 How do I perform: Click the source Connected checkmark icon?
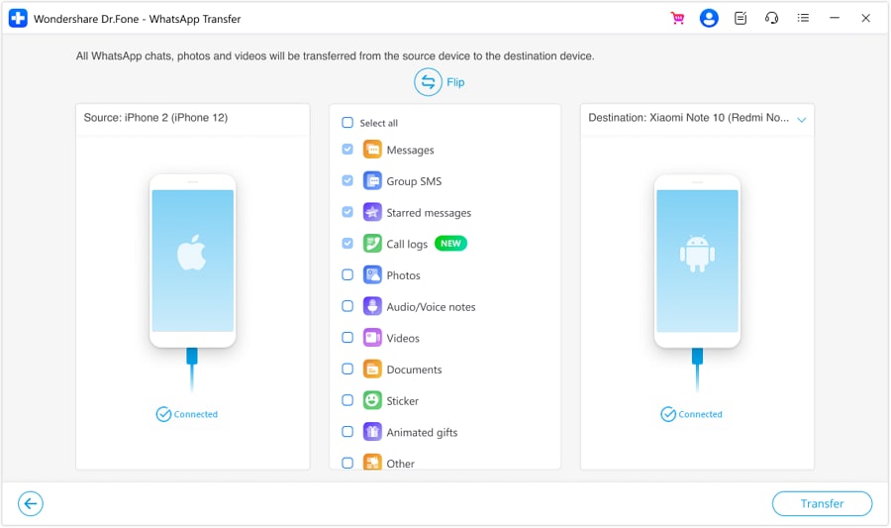point(163,414)
